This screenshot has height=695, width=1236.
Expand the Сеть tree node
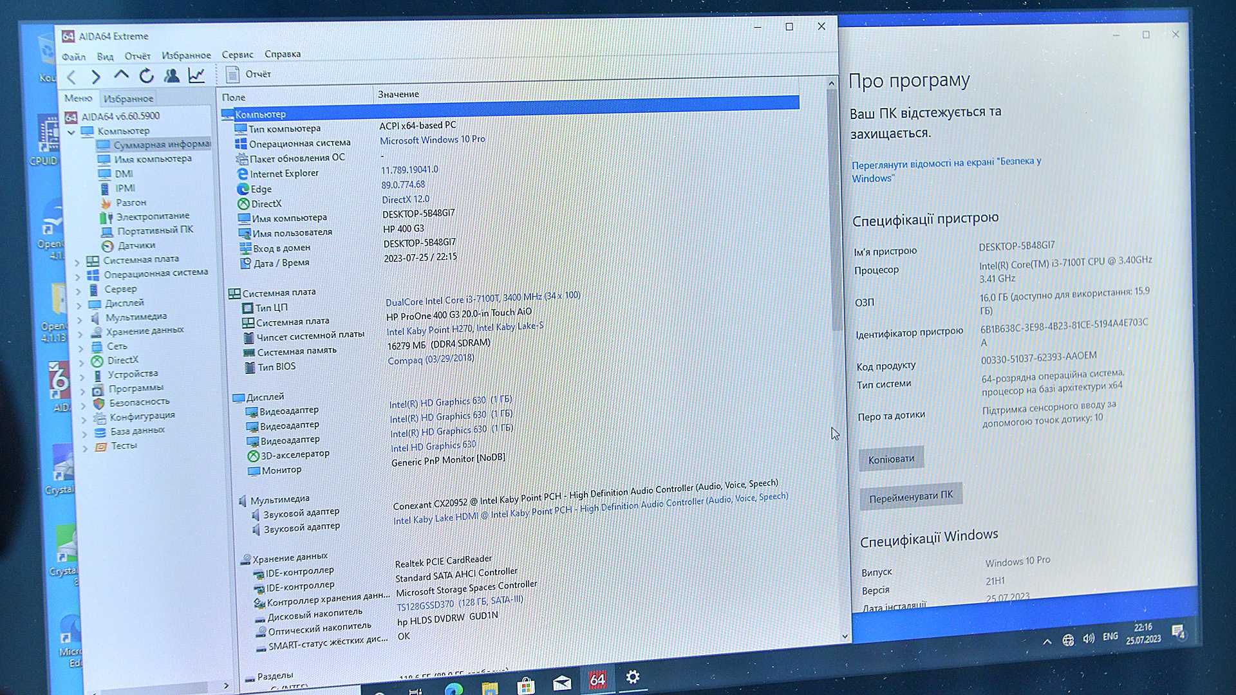81,348
